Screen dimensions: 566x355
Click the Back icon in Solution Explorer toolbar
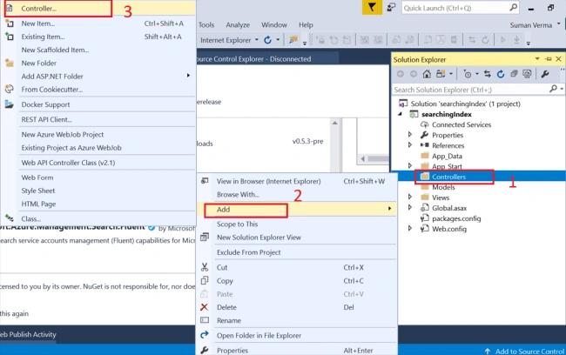400,74
